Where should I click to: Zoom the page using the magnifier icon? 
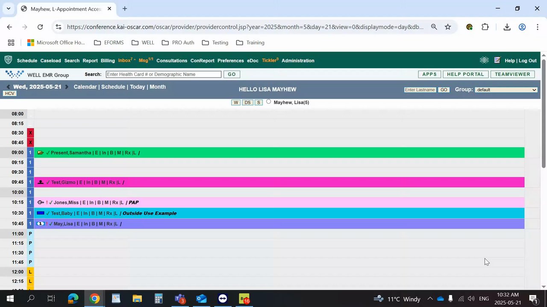click(434, 27)
